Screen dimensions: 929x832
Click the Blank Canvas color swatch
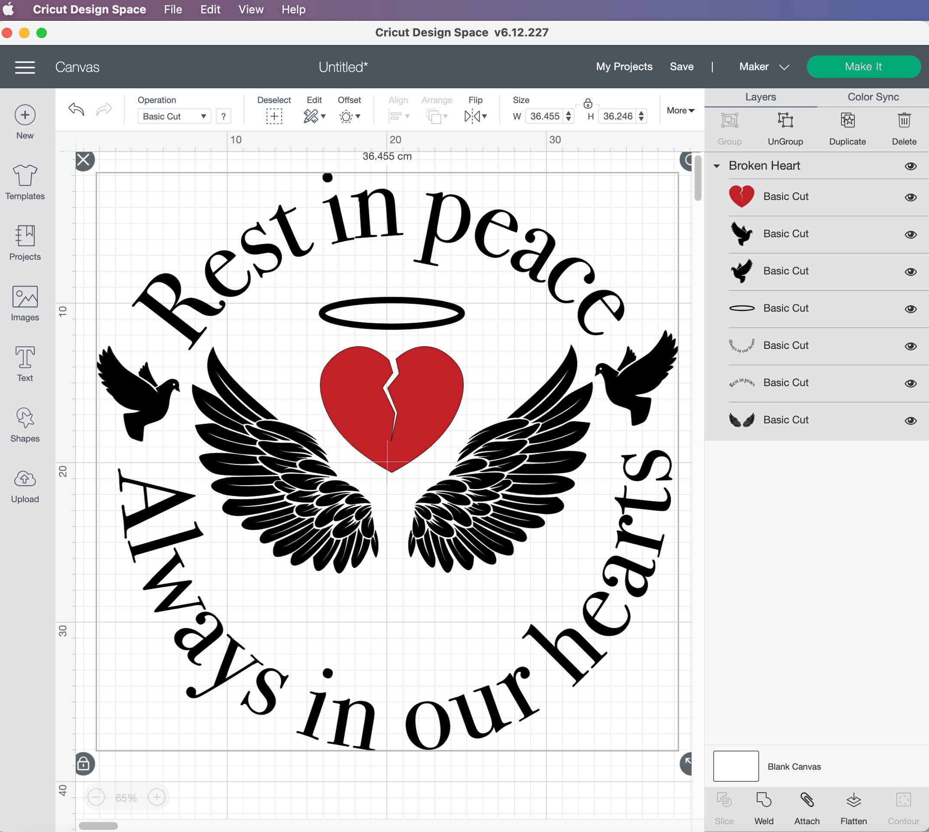click(x=735, y=766)
